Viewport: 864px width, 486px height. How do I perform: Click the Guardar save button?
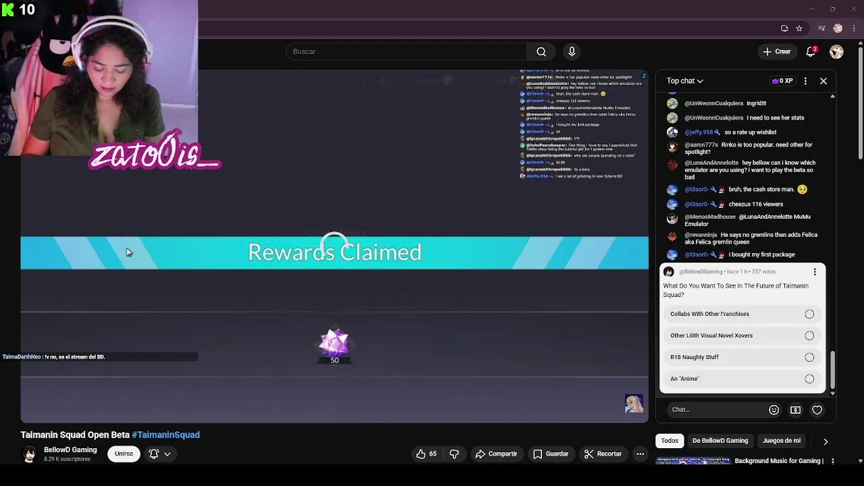coord(551,454)
